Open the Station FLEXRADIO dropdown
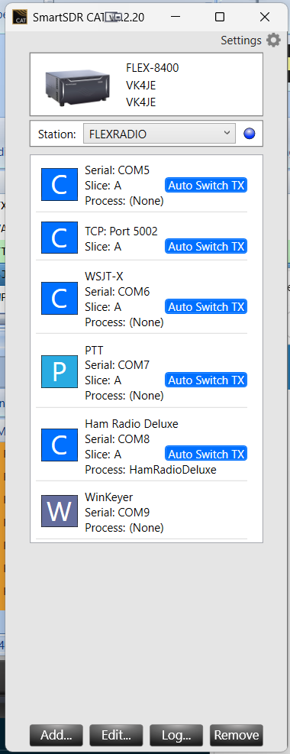 pos(159,134)
